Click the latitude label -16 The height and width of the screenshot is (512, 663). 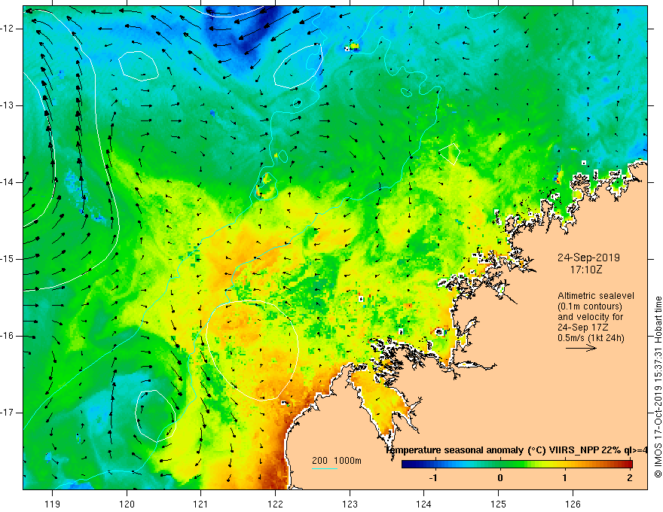pyautogui.click(x=8, y=336)
